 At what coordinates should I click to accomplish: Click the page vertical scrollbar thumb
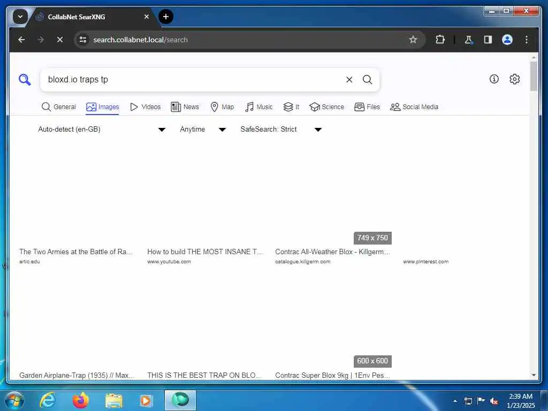pyautogui.click(x=534, y=76)
